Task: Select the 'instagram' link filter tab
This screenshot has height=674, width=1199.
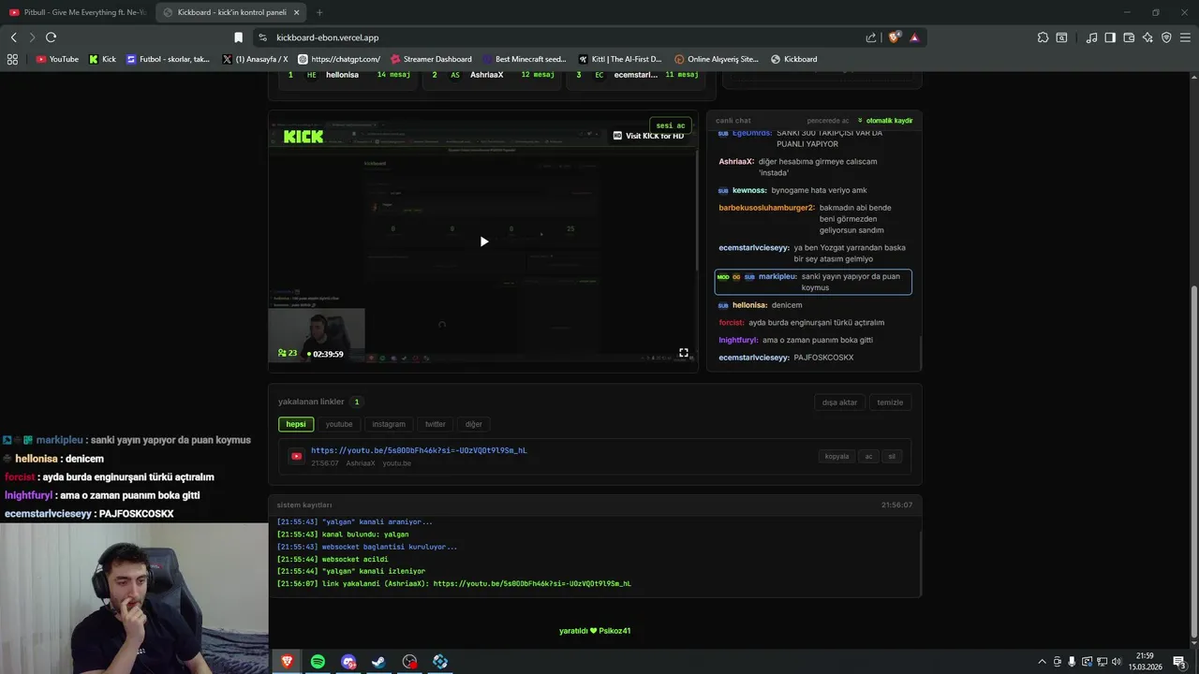Action: tap(389, 424)
